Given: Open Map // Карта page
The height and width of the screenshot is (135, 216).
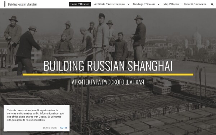Looking at the screenshot, I should click(171, 4).
